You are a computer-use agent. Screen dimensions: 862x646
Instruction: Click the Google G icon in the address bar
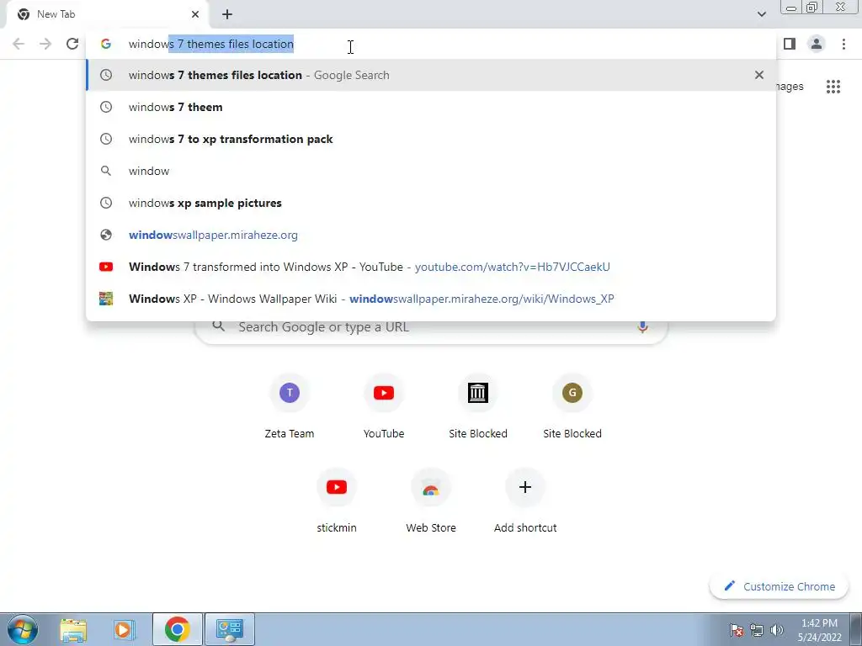click(x=106, y=44)
